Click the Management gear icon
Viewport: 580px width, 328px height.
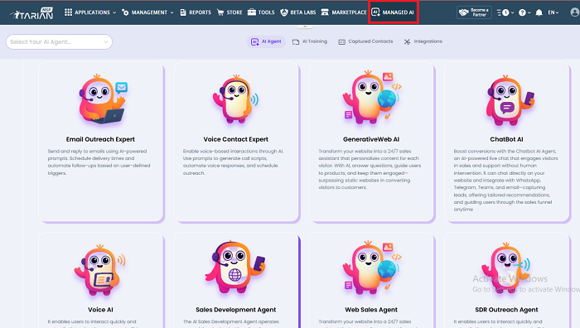tap(125, 12)
